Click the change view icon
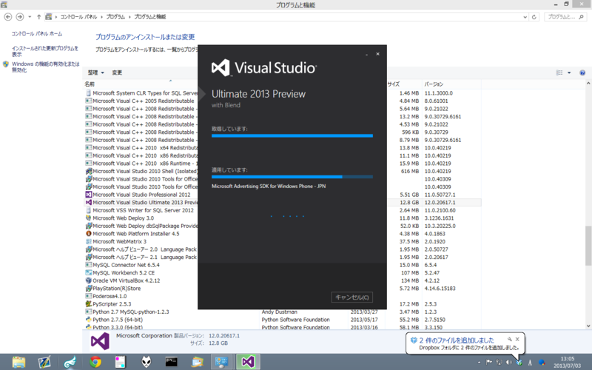 [559, 73]
